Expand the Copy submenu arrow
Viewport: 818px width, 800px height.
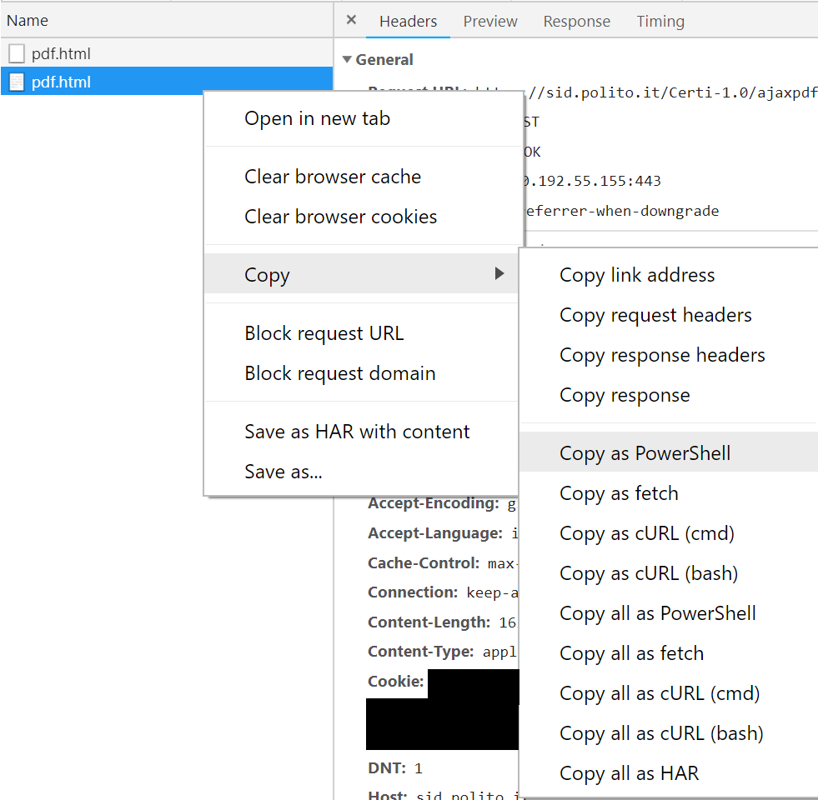[499, 274]
